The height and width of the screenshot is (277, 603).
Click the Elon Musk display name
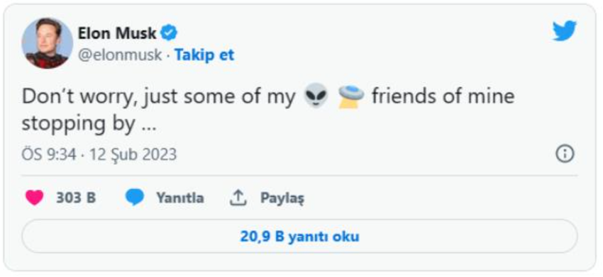pos(117,33)
